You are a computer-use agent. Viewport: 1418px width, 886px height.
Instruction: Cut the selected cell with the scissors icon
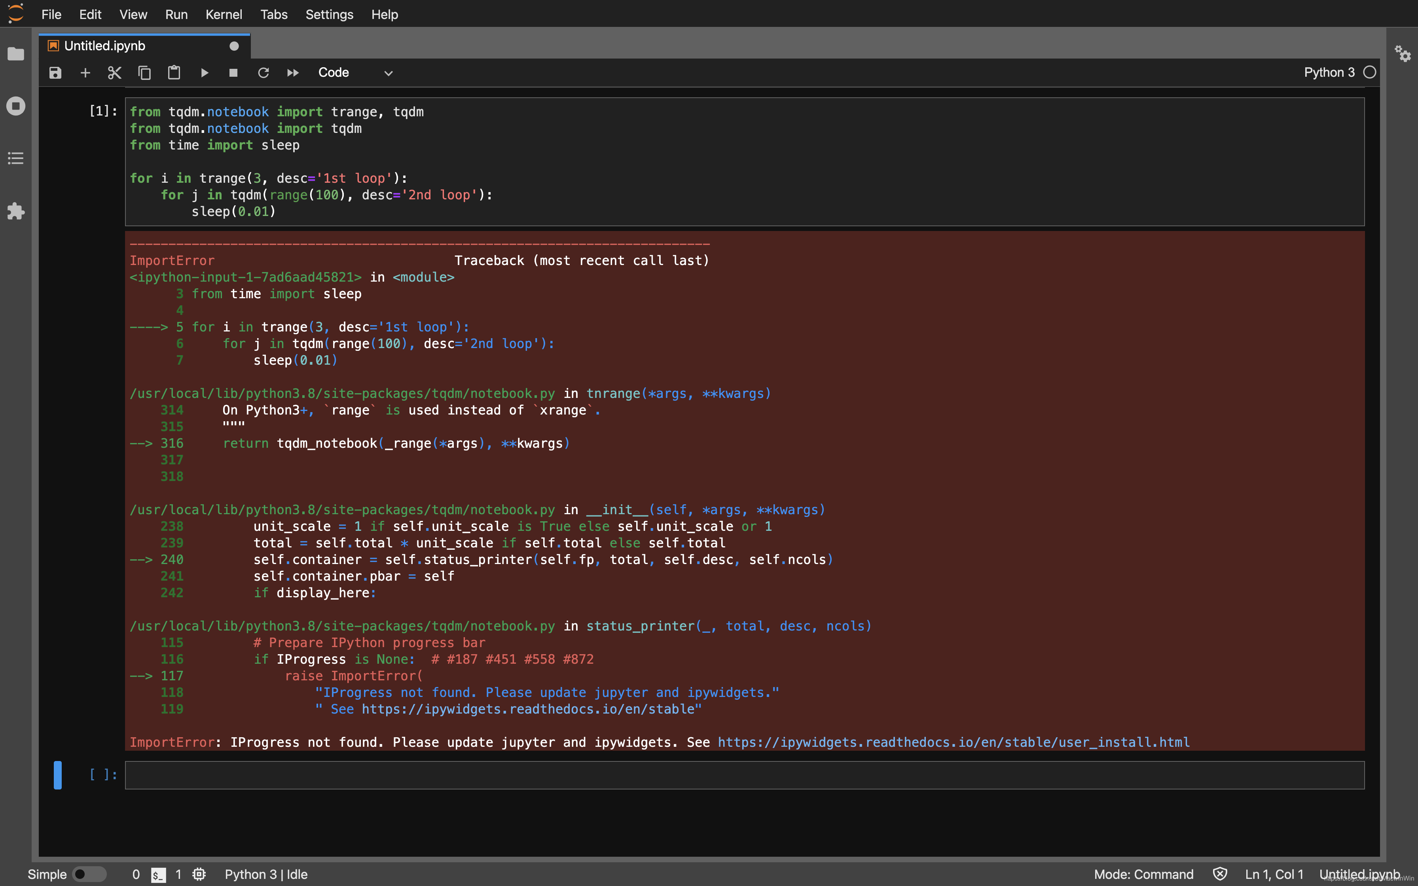[x=114, y=73]
